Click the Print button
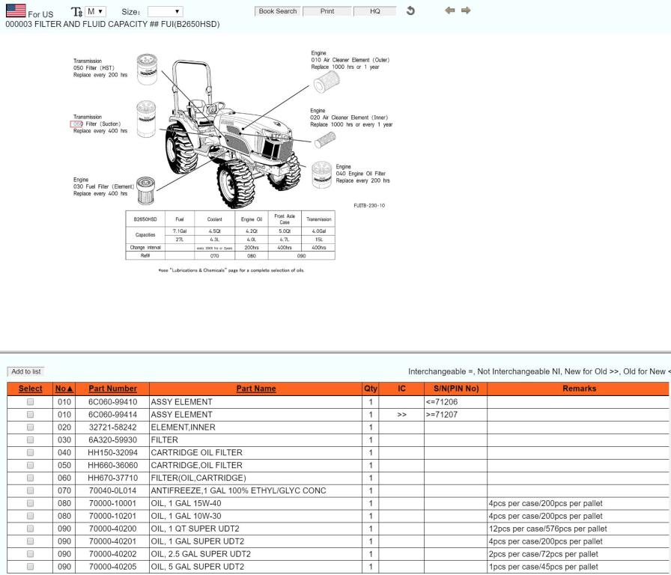 (x=327, y=11)
